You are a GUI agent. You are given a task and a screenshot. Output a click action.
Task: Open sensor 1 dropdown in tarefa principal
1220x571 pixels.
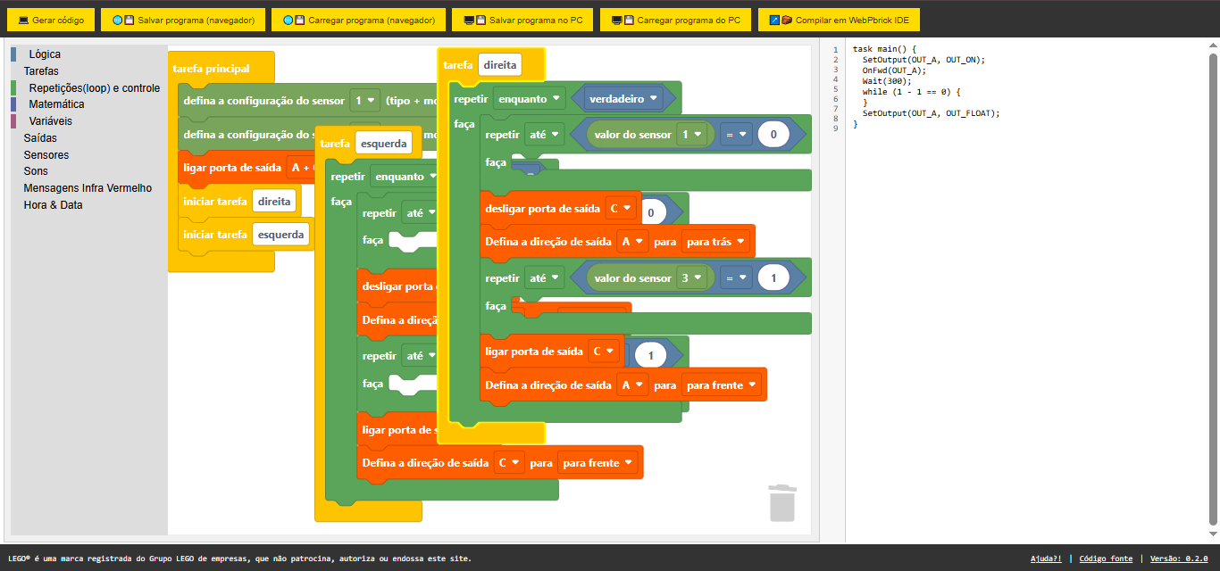tap(365, 101)
